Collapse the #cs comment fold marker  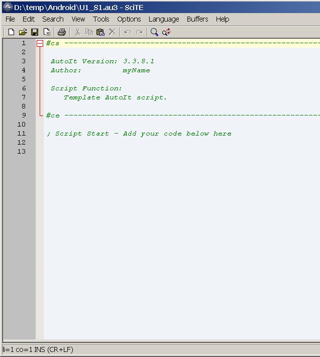(x=40, y=43)
